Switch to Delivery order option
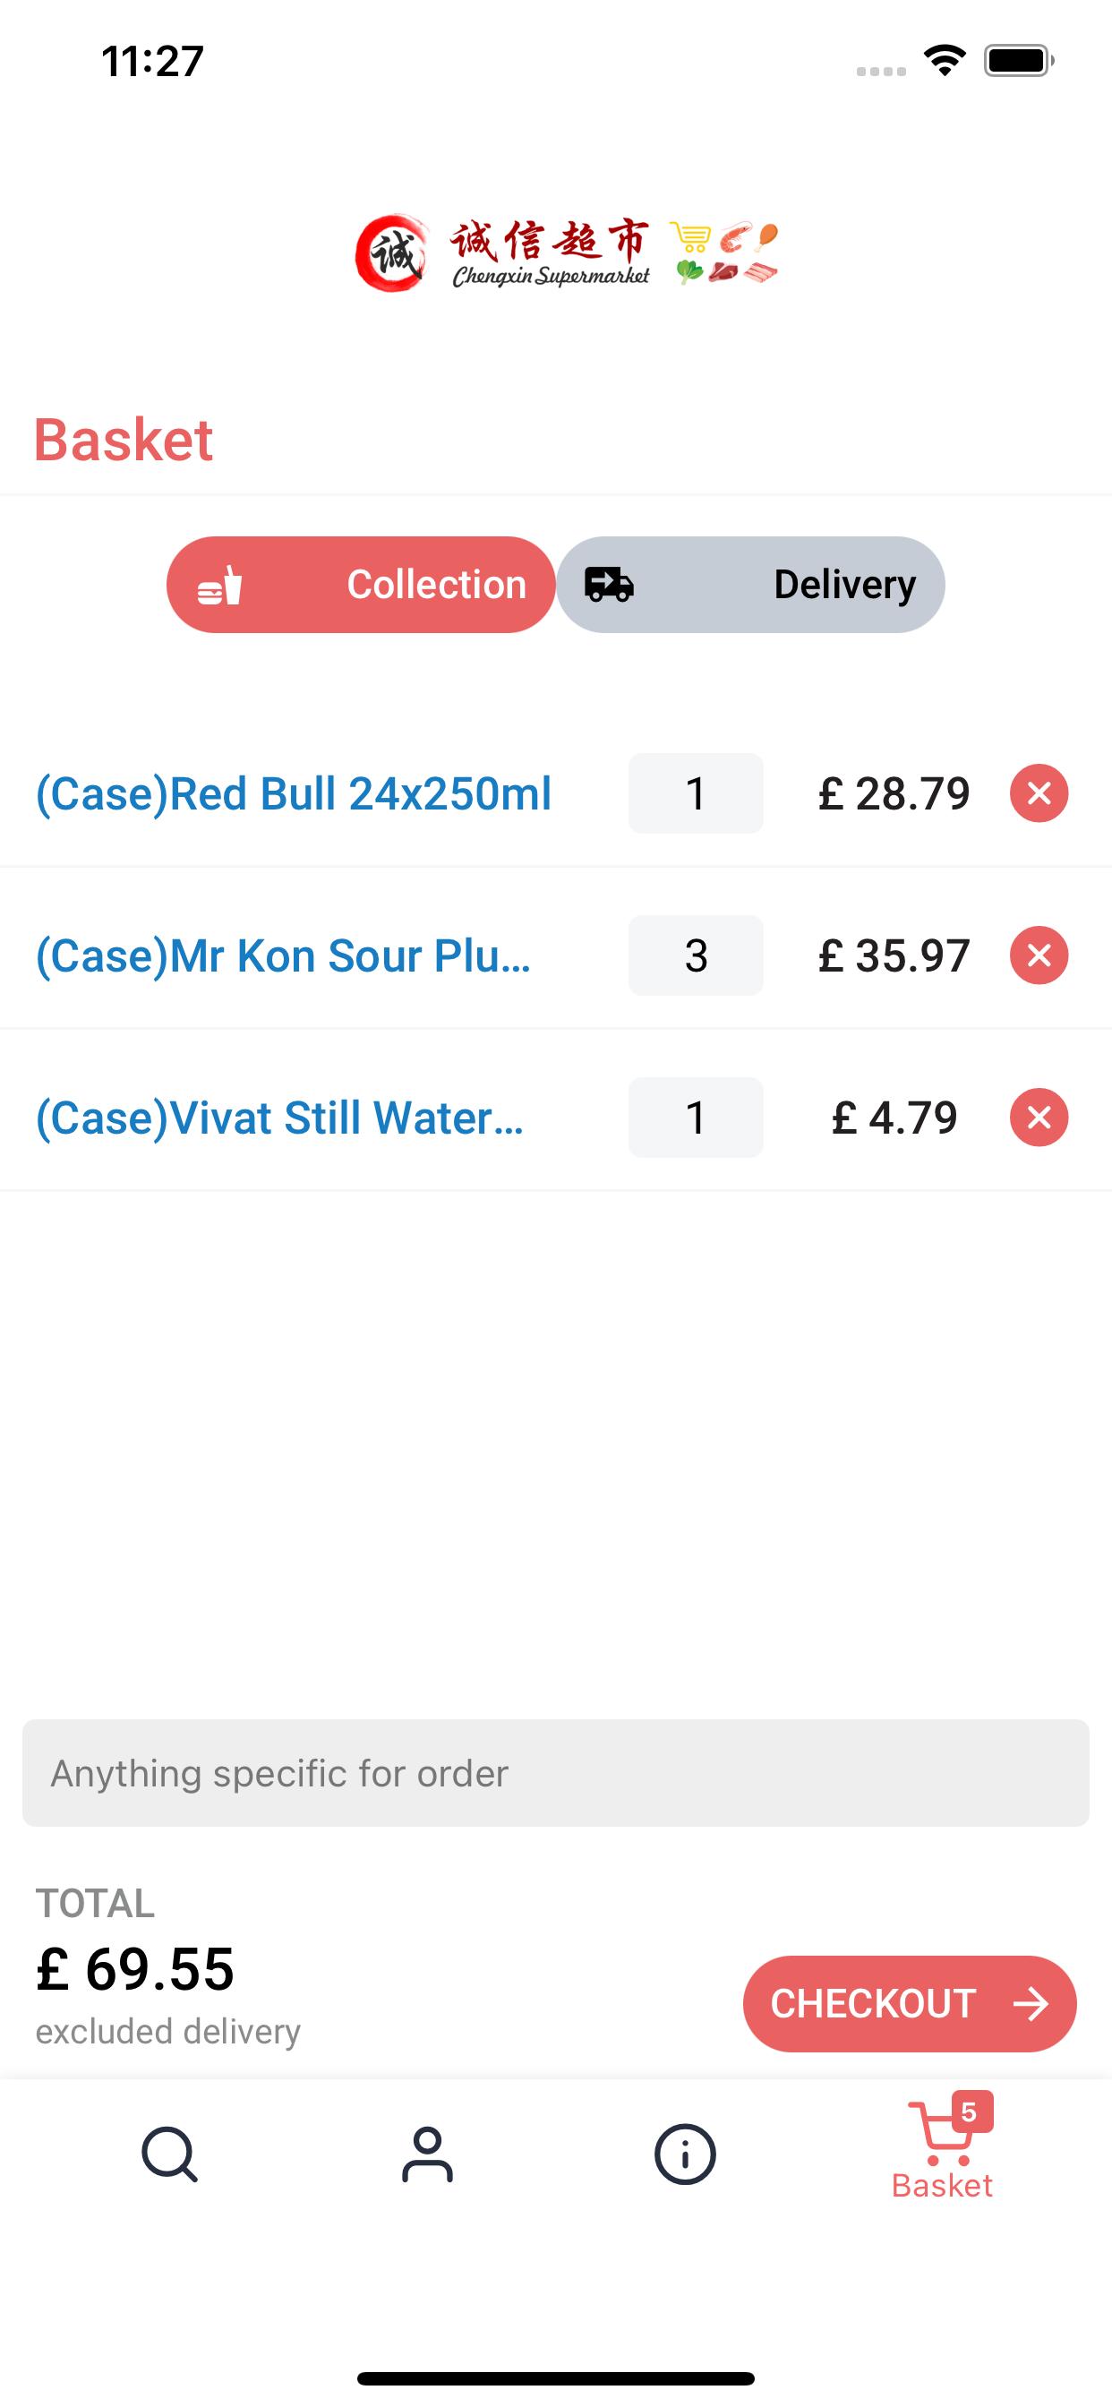The width and height of the screenshot is (1112, 2407). coord(750,585)
